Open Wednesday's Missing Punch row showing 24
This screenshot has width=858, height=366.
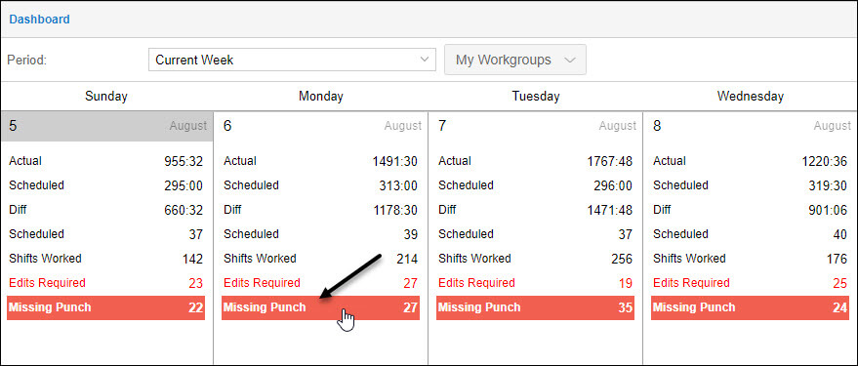[x=751, y=307]
